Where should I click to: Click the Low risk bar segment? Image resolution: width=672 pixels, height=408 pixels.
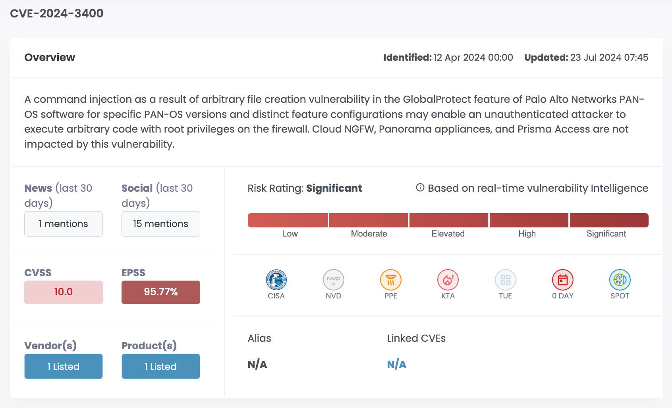click(x=288, y=220)
